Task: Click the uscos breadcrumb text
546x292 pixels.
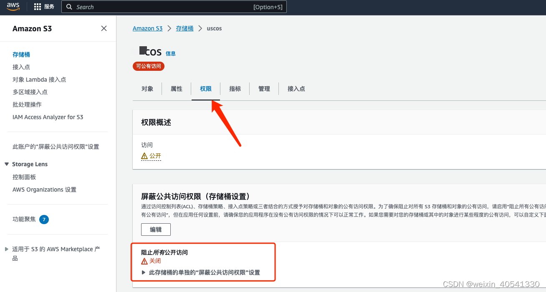Action: (x=215, y=28)
